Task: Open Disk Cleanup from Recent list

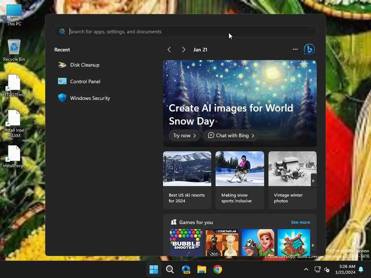Action: click(79, 65)
